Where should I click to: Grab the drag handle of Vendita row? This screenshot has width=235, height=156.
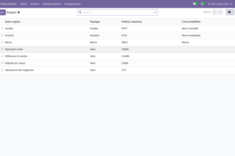coord(2,28)
